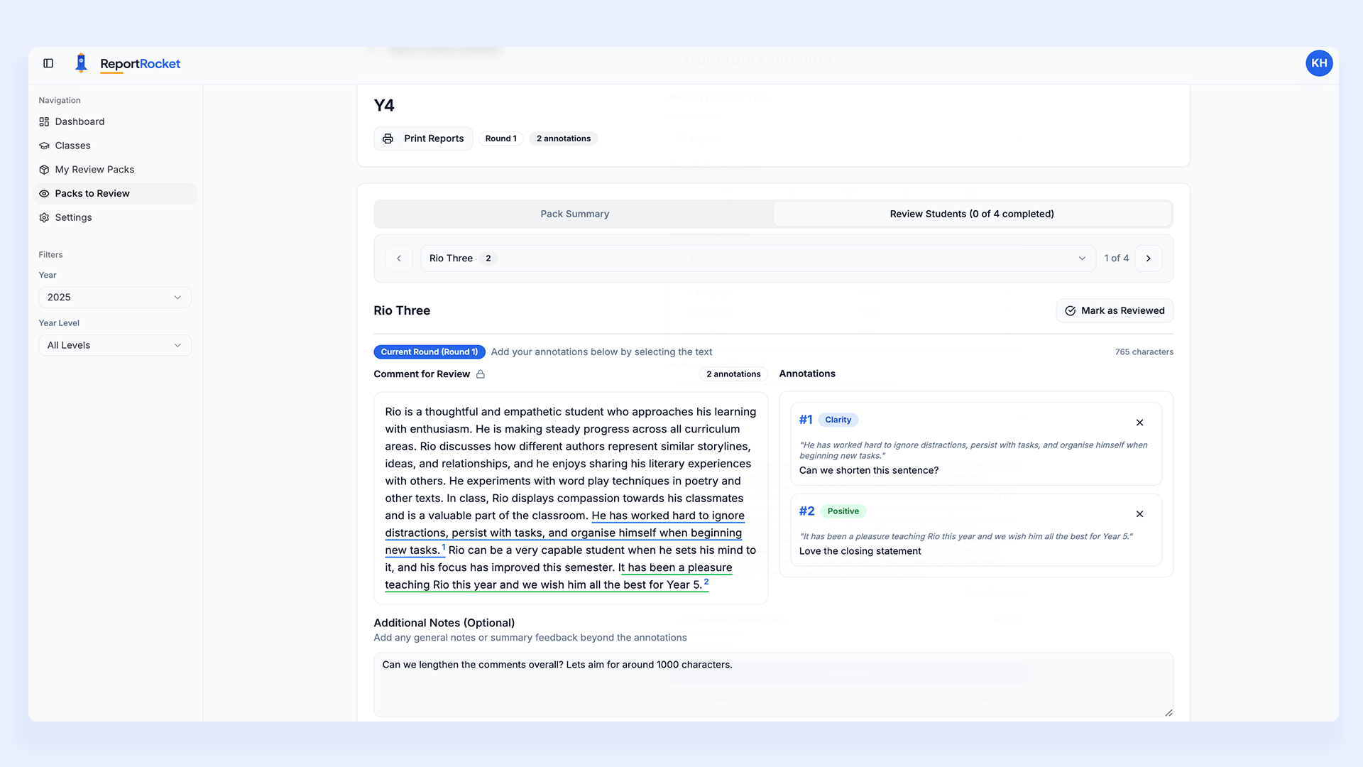The width and height of the screenshot is (1363, 767).
Task: Toggle the sidebar collapse control
Action: click(48, 63)
